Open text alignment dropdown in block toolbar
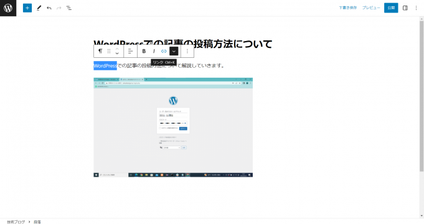This screenshot has height=224, width=424. (130, 51)
